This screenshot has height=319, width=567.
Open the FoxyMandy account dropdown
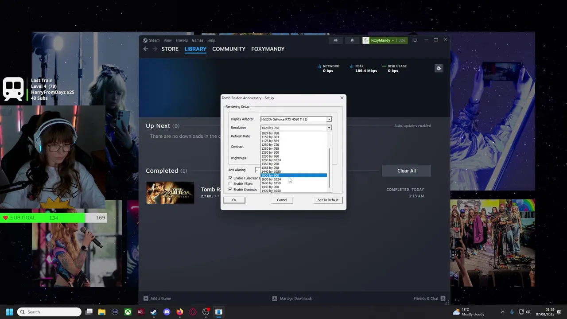point(384,40)
